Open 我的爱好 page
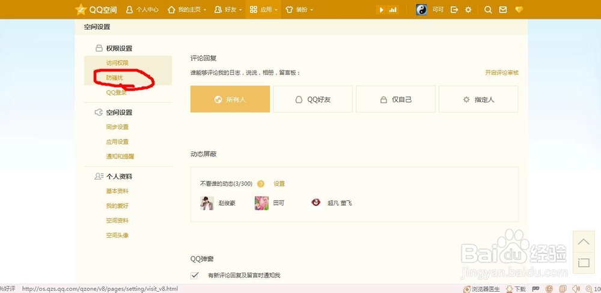This screenshot has width=601, height=293. (x=117, y=206)
